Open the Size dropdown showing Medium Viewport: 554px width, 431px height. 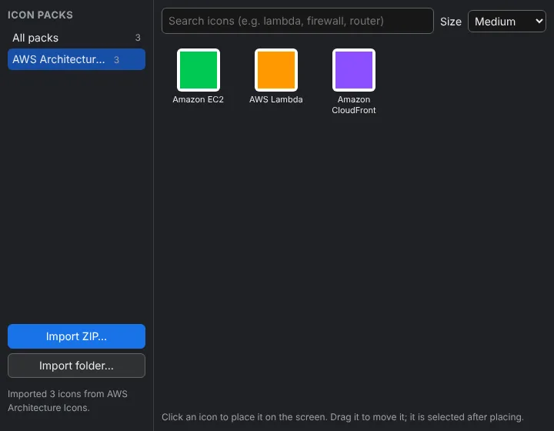click(506, 22)
